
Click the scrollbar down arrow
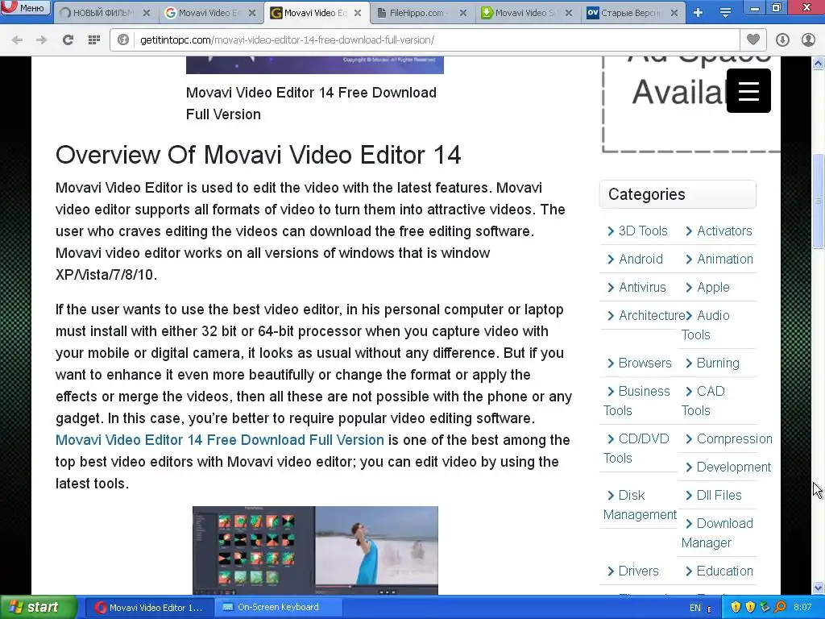click(819, 588)
